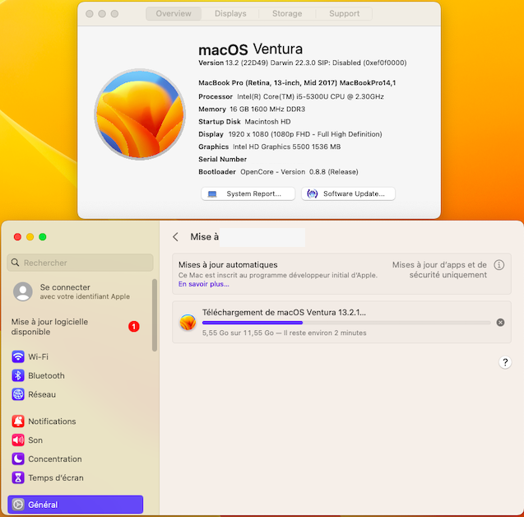Click the laptop icon on System Report button
This screenshot has height=517, width=524.
[212, 194]
